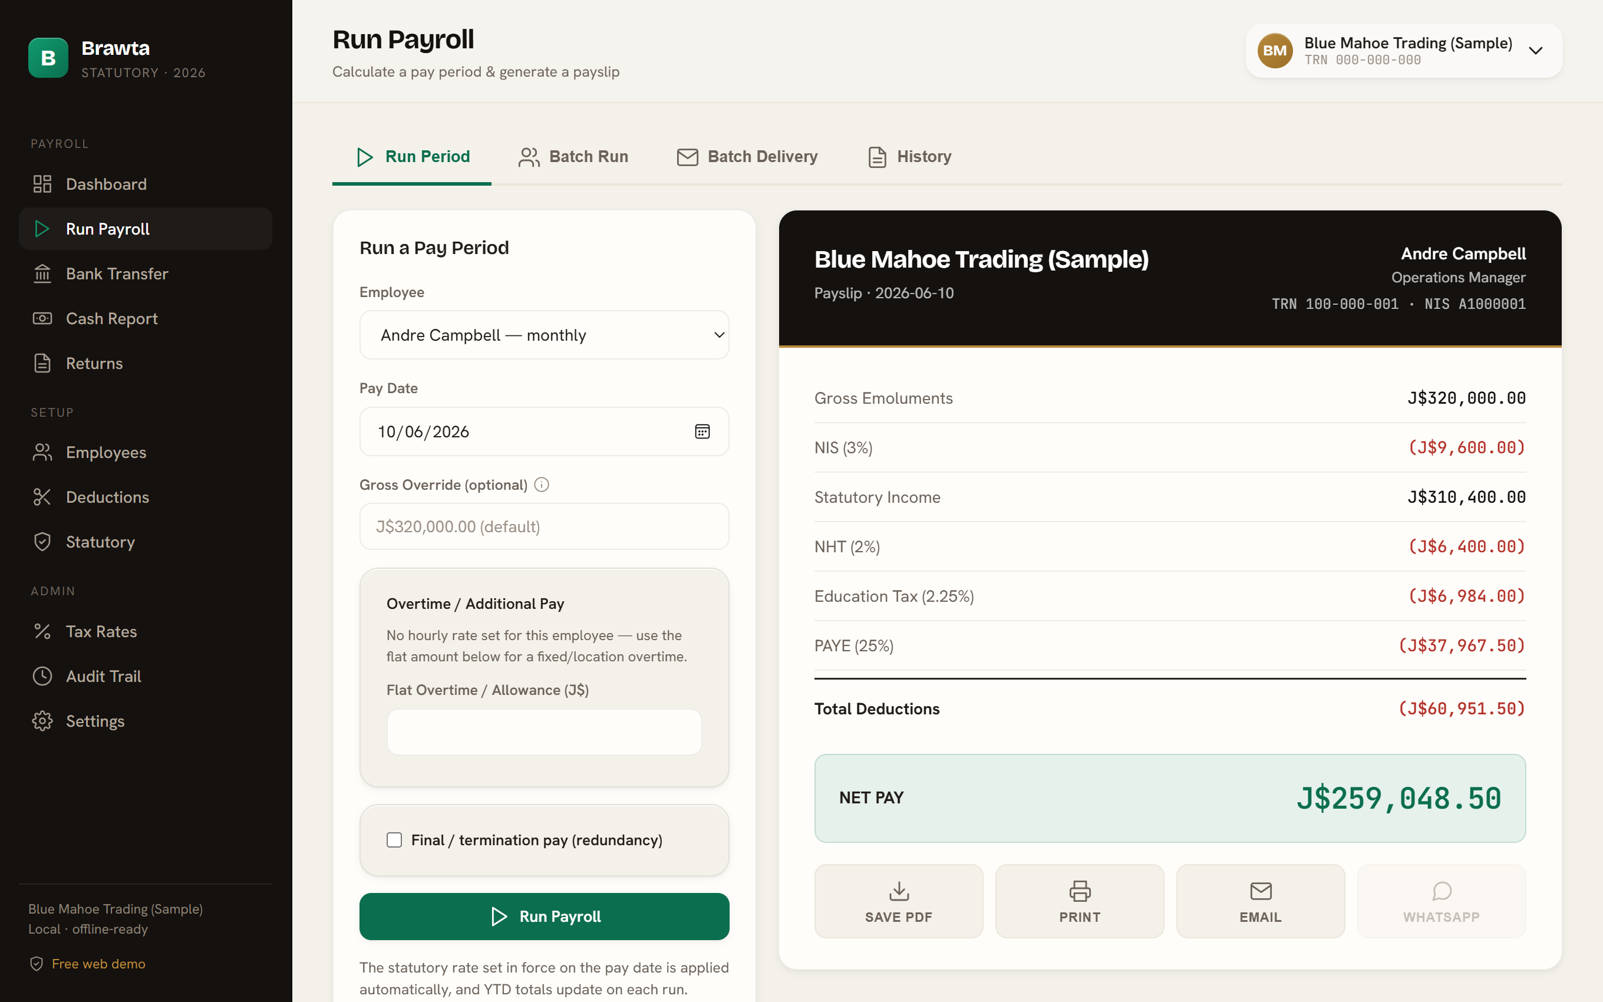Click the Save PDF button

click(x=898, y=901)
